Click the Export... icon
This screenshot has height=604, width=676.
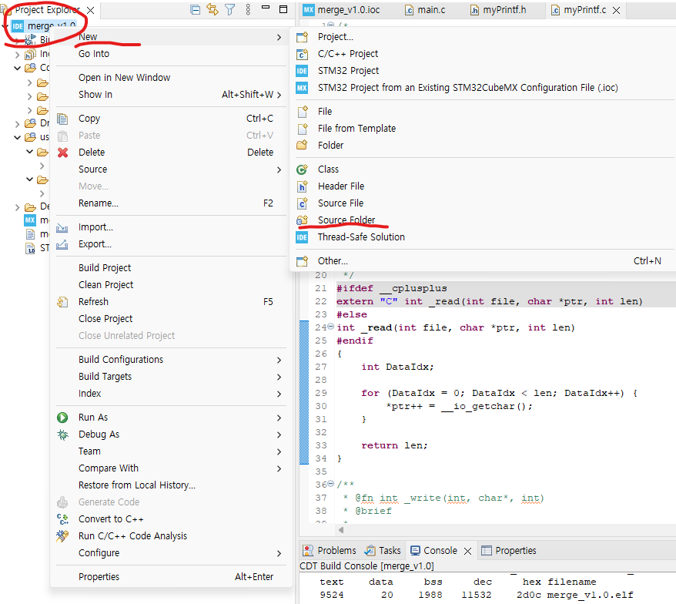(62, 244)
